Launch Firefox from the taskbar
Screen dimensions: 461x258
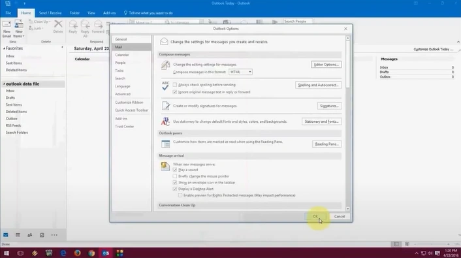click(x=77, y=253)
